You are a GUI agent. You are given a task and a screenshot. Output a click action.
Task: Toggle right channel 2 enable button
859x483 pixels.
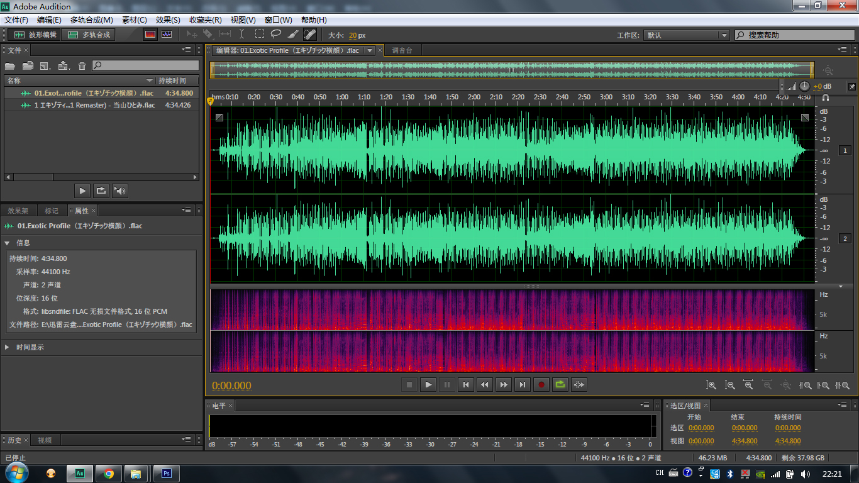[845, 238]
